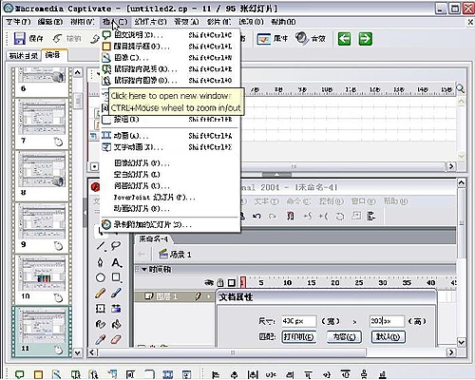The width and height of the screenshot is (475, 380).
Task: Click the Audio speaker toolbar icon
Action: pyautogui.click(x=302, y=38)
